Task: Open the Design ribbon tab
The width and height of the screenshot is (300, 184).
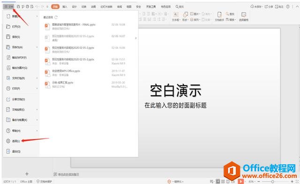Action: pos(74,7)
